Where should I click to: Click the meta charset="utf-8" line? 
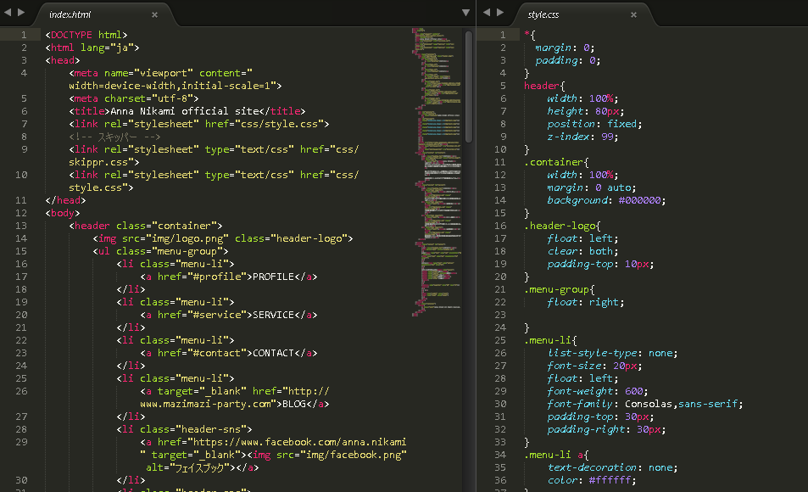click(x=133, y=98)
